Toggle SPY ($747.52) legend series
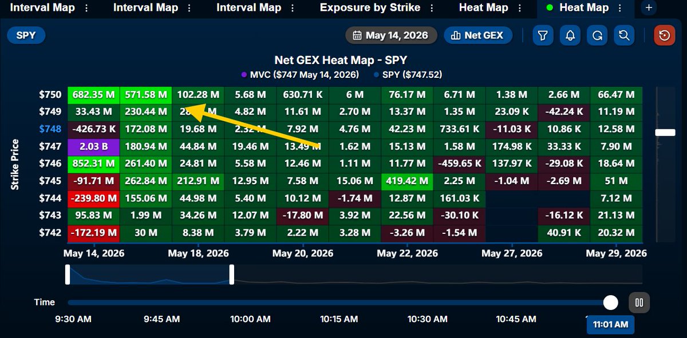687x338 pixels. pos(408,75)
